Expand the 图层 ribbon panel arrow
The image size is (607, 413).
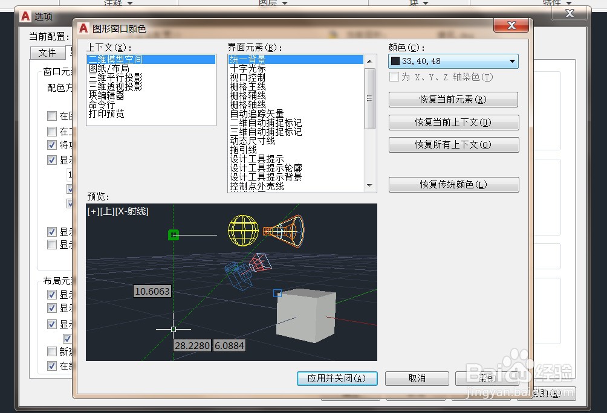[x=285, y=2]
